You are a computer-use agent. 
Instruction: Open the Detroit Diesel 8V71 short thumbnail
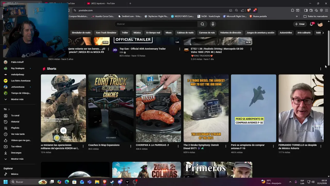click(206, 108)
